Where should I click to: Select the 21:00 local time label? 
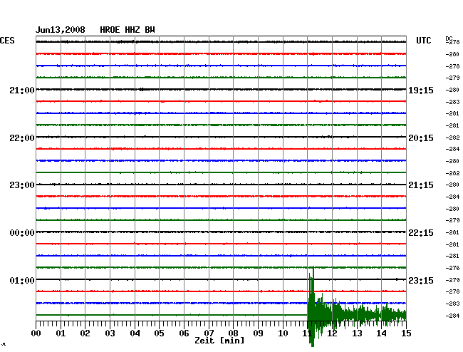(x=22, y=90)
